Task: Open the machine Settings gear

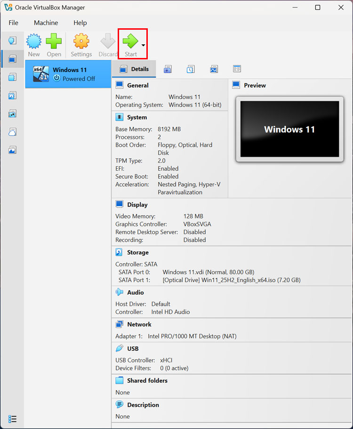Action: point(81,45)
